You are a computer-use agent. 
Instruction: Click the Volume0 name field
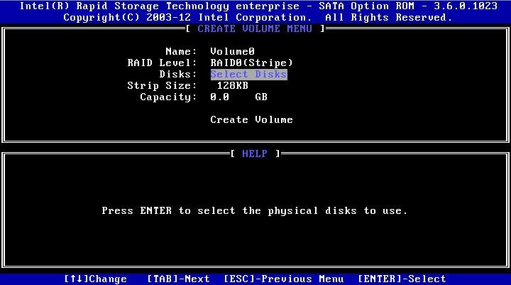(x=232, y=51)
